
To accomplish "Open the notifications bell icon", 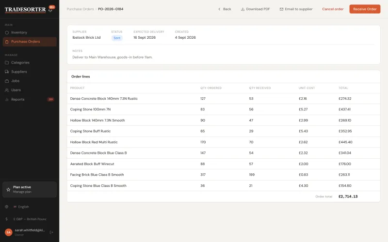I will 50,10.
